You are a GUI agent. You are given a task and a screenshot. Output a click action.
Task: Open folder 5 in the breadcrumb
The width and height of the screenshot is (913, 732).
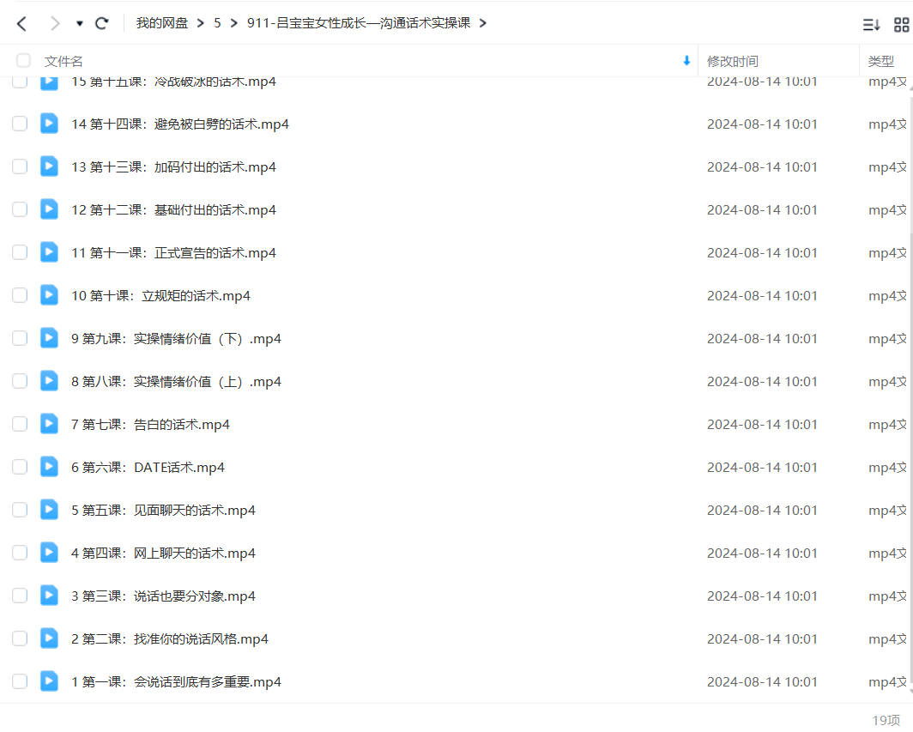tap(217, 22)
